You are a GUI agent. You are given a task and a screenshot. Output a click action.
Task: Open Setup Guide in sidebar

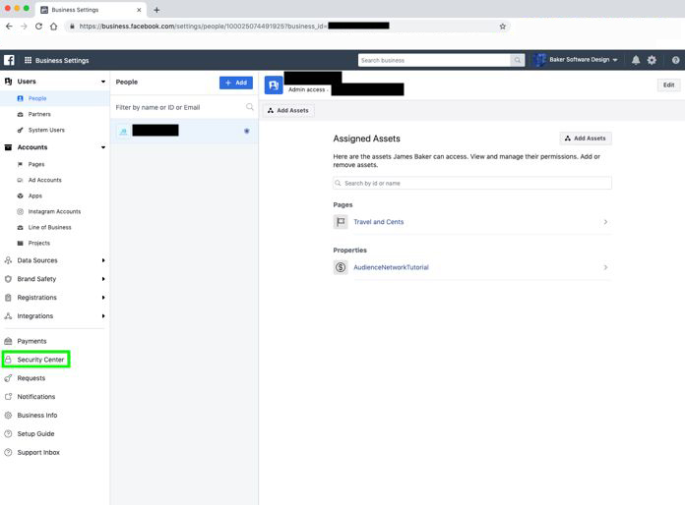click(x=35, y=433)
